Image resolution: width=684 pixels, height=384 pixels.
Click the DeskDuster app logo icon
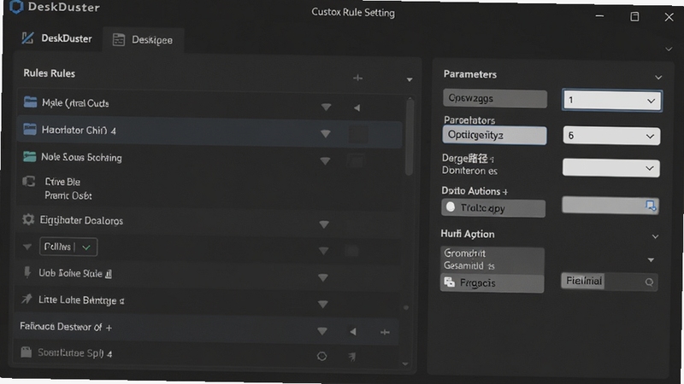tap(15, 7)
